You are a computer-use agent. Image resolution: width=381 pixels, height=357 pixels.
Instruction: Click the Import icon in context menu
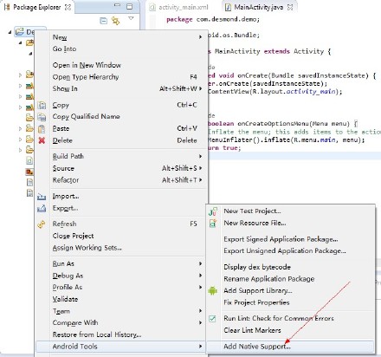[42, 197]
